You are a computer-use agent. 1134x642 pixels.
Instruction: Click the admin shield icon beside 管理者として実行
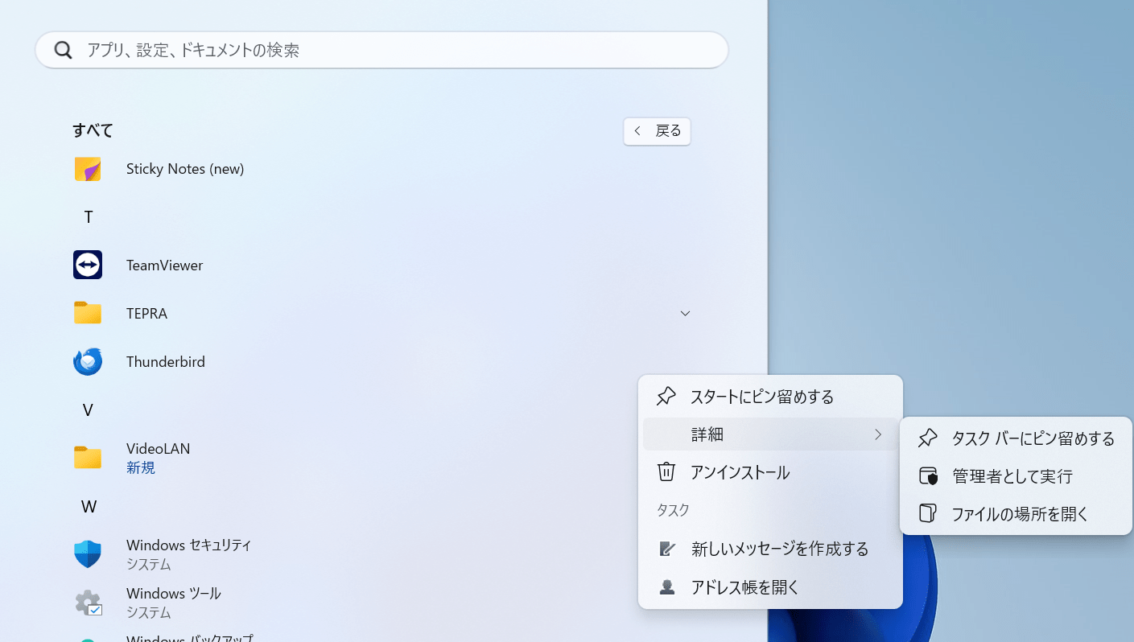928,476
